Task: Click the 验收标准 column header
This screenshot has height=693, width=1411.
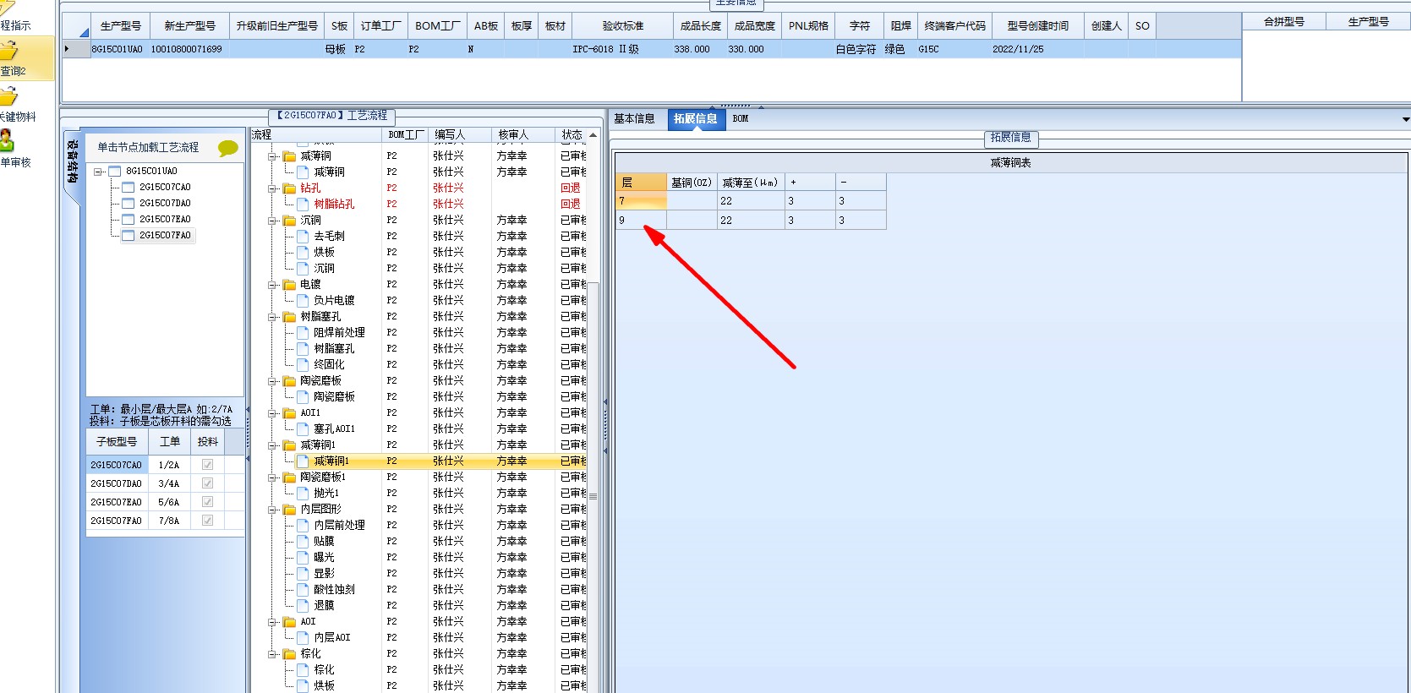Action: point(622,26)
